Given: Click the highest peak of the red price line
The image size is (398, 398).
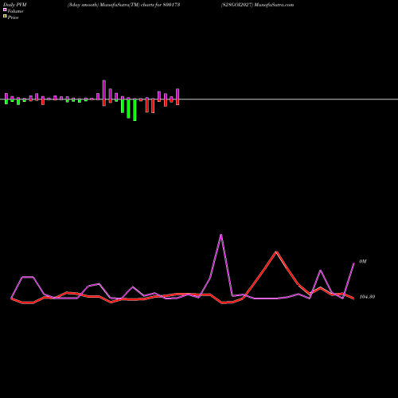Looking at the screenshot, I should pyautogui.click(x=276, y=252).
